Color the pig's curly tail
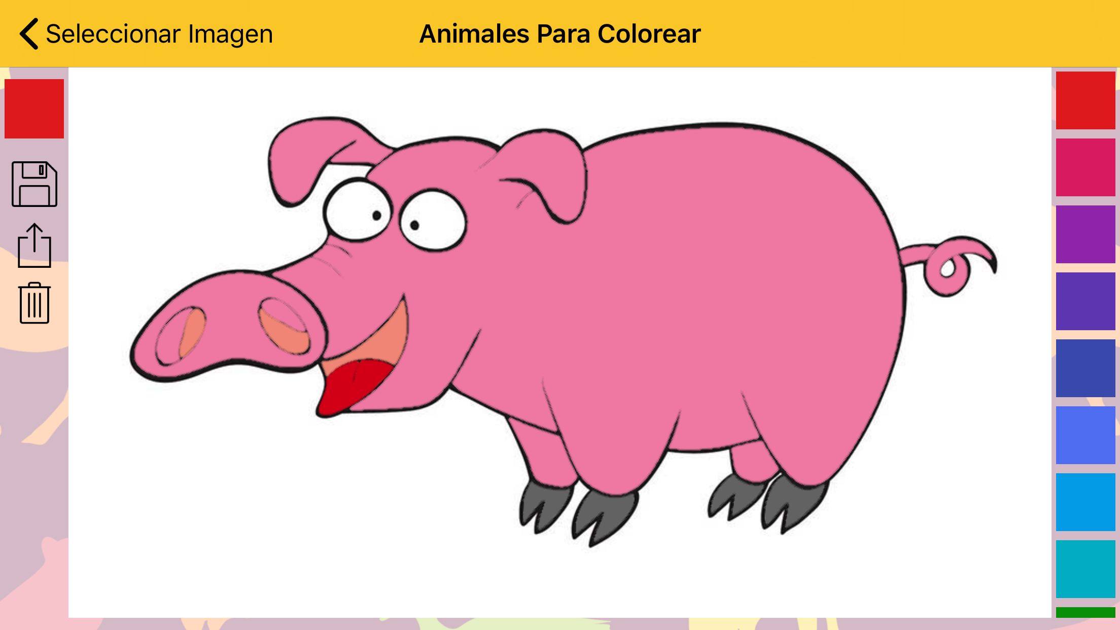 948,266
